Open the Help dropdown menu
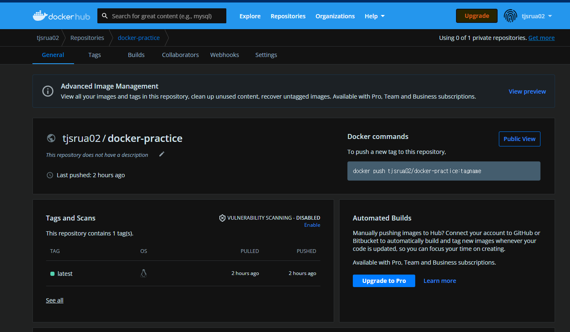570x332 pixels. click(x=374, y=16)
